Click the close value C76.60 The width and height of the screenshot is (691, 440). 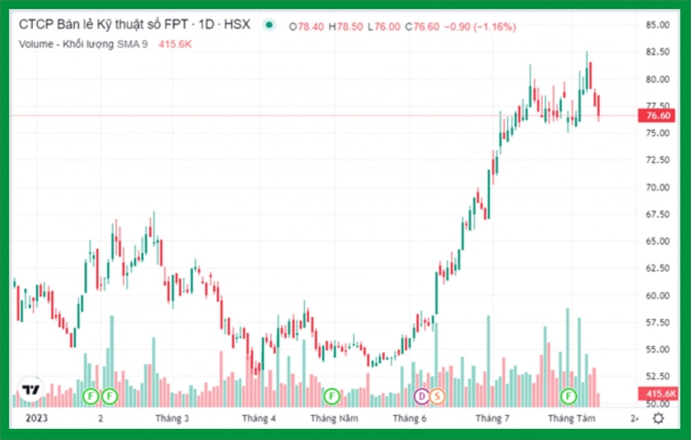point(422,27)
